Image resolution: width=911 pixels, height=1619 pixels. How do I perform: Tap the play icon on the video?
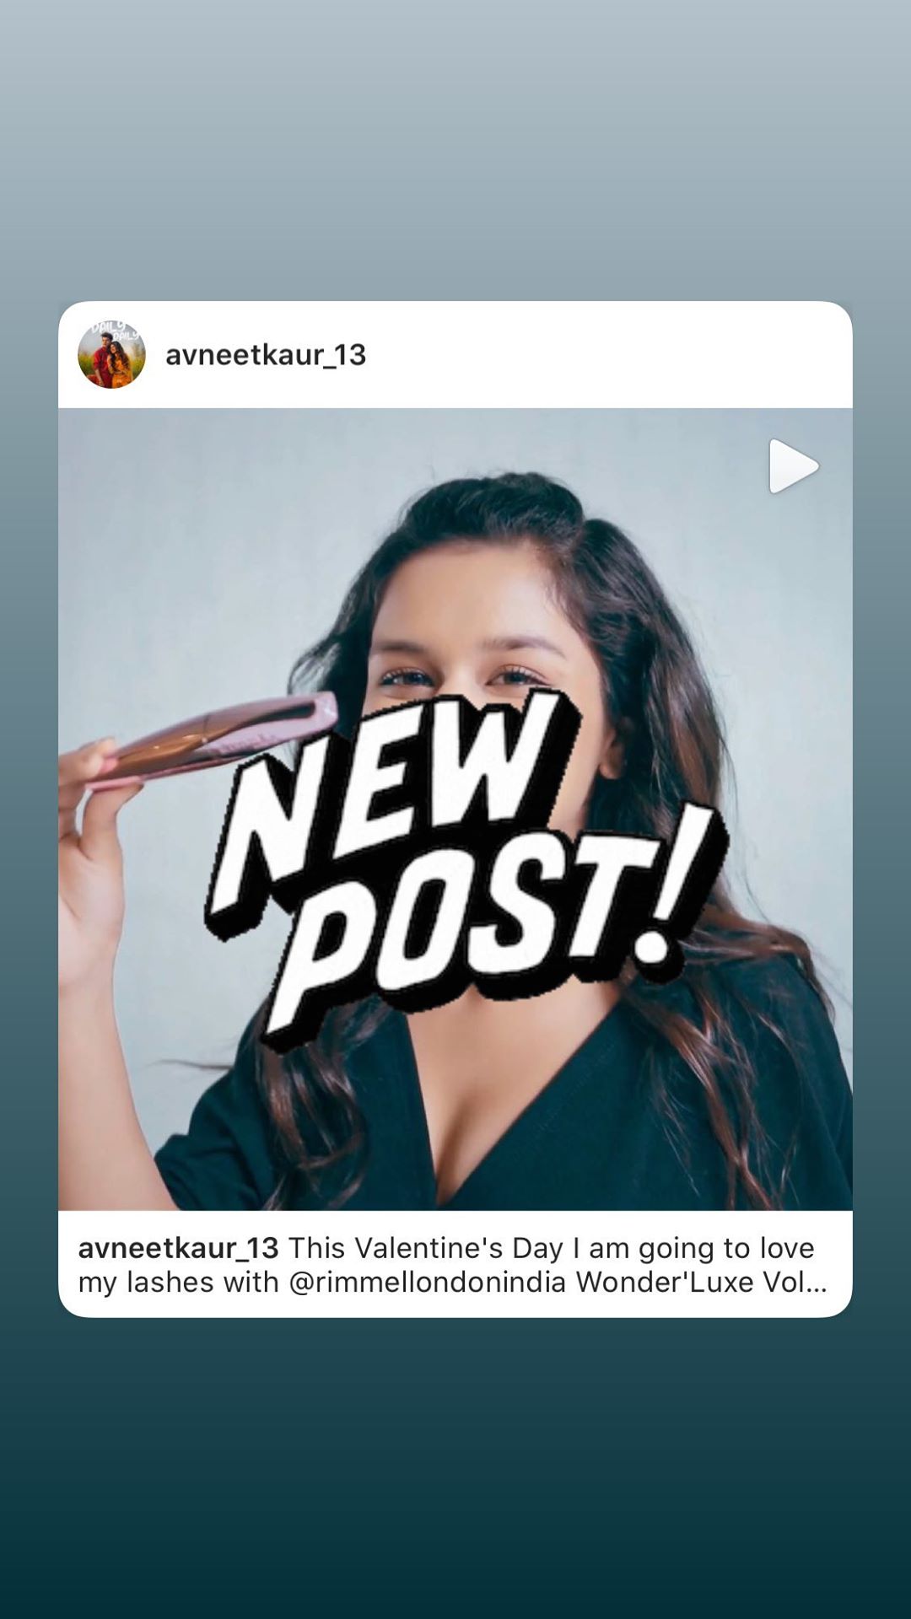pos(793,465)
